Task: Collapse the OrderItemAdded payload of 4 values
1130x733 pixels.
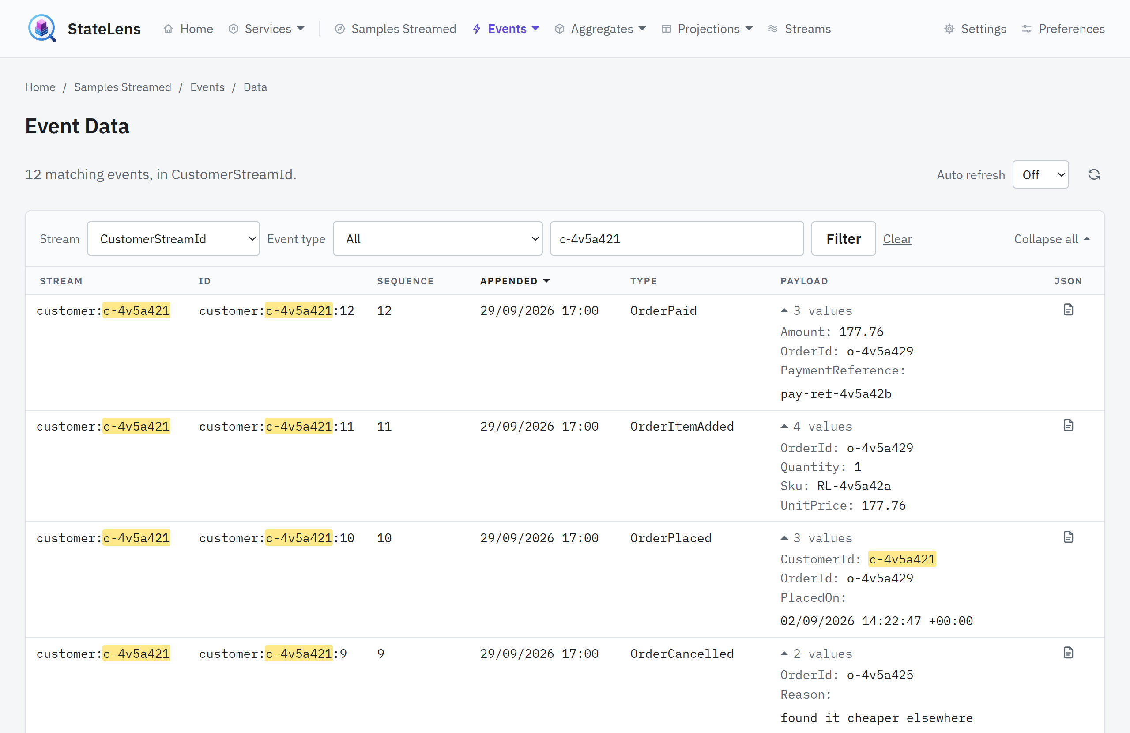Action: tap(817, 427)
